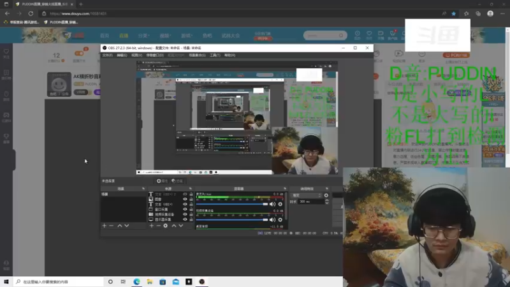Add a new scene with the plus icon
This screenshot has width=510, height=287.
[x=104, y=226]
